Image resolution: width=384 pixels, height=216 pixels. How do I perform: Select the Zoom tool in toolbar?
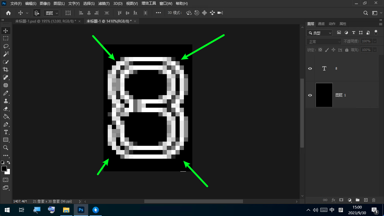[x=6, y=148]
